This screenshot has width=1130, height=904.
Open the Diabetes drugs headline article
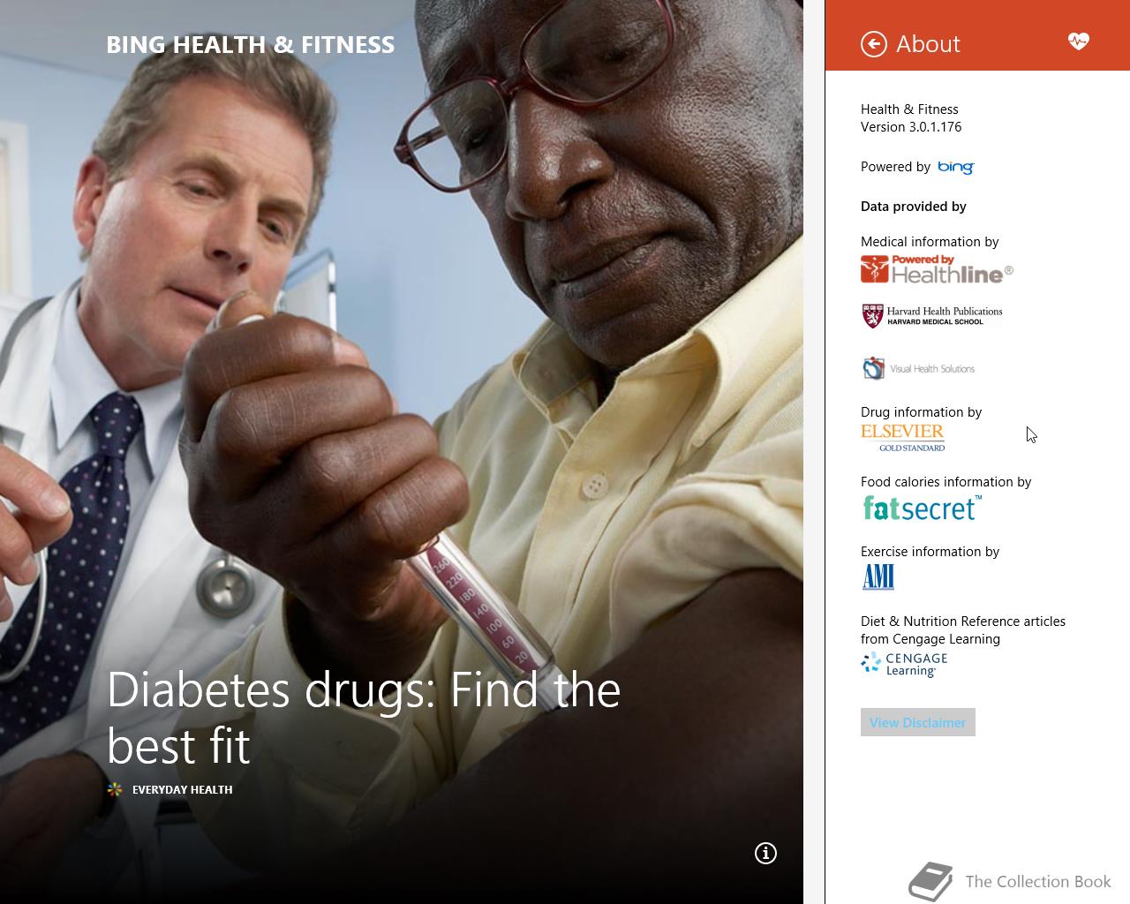(x=364, y=717)
